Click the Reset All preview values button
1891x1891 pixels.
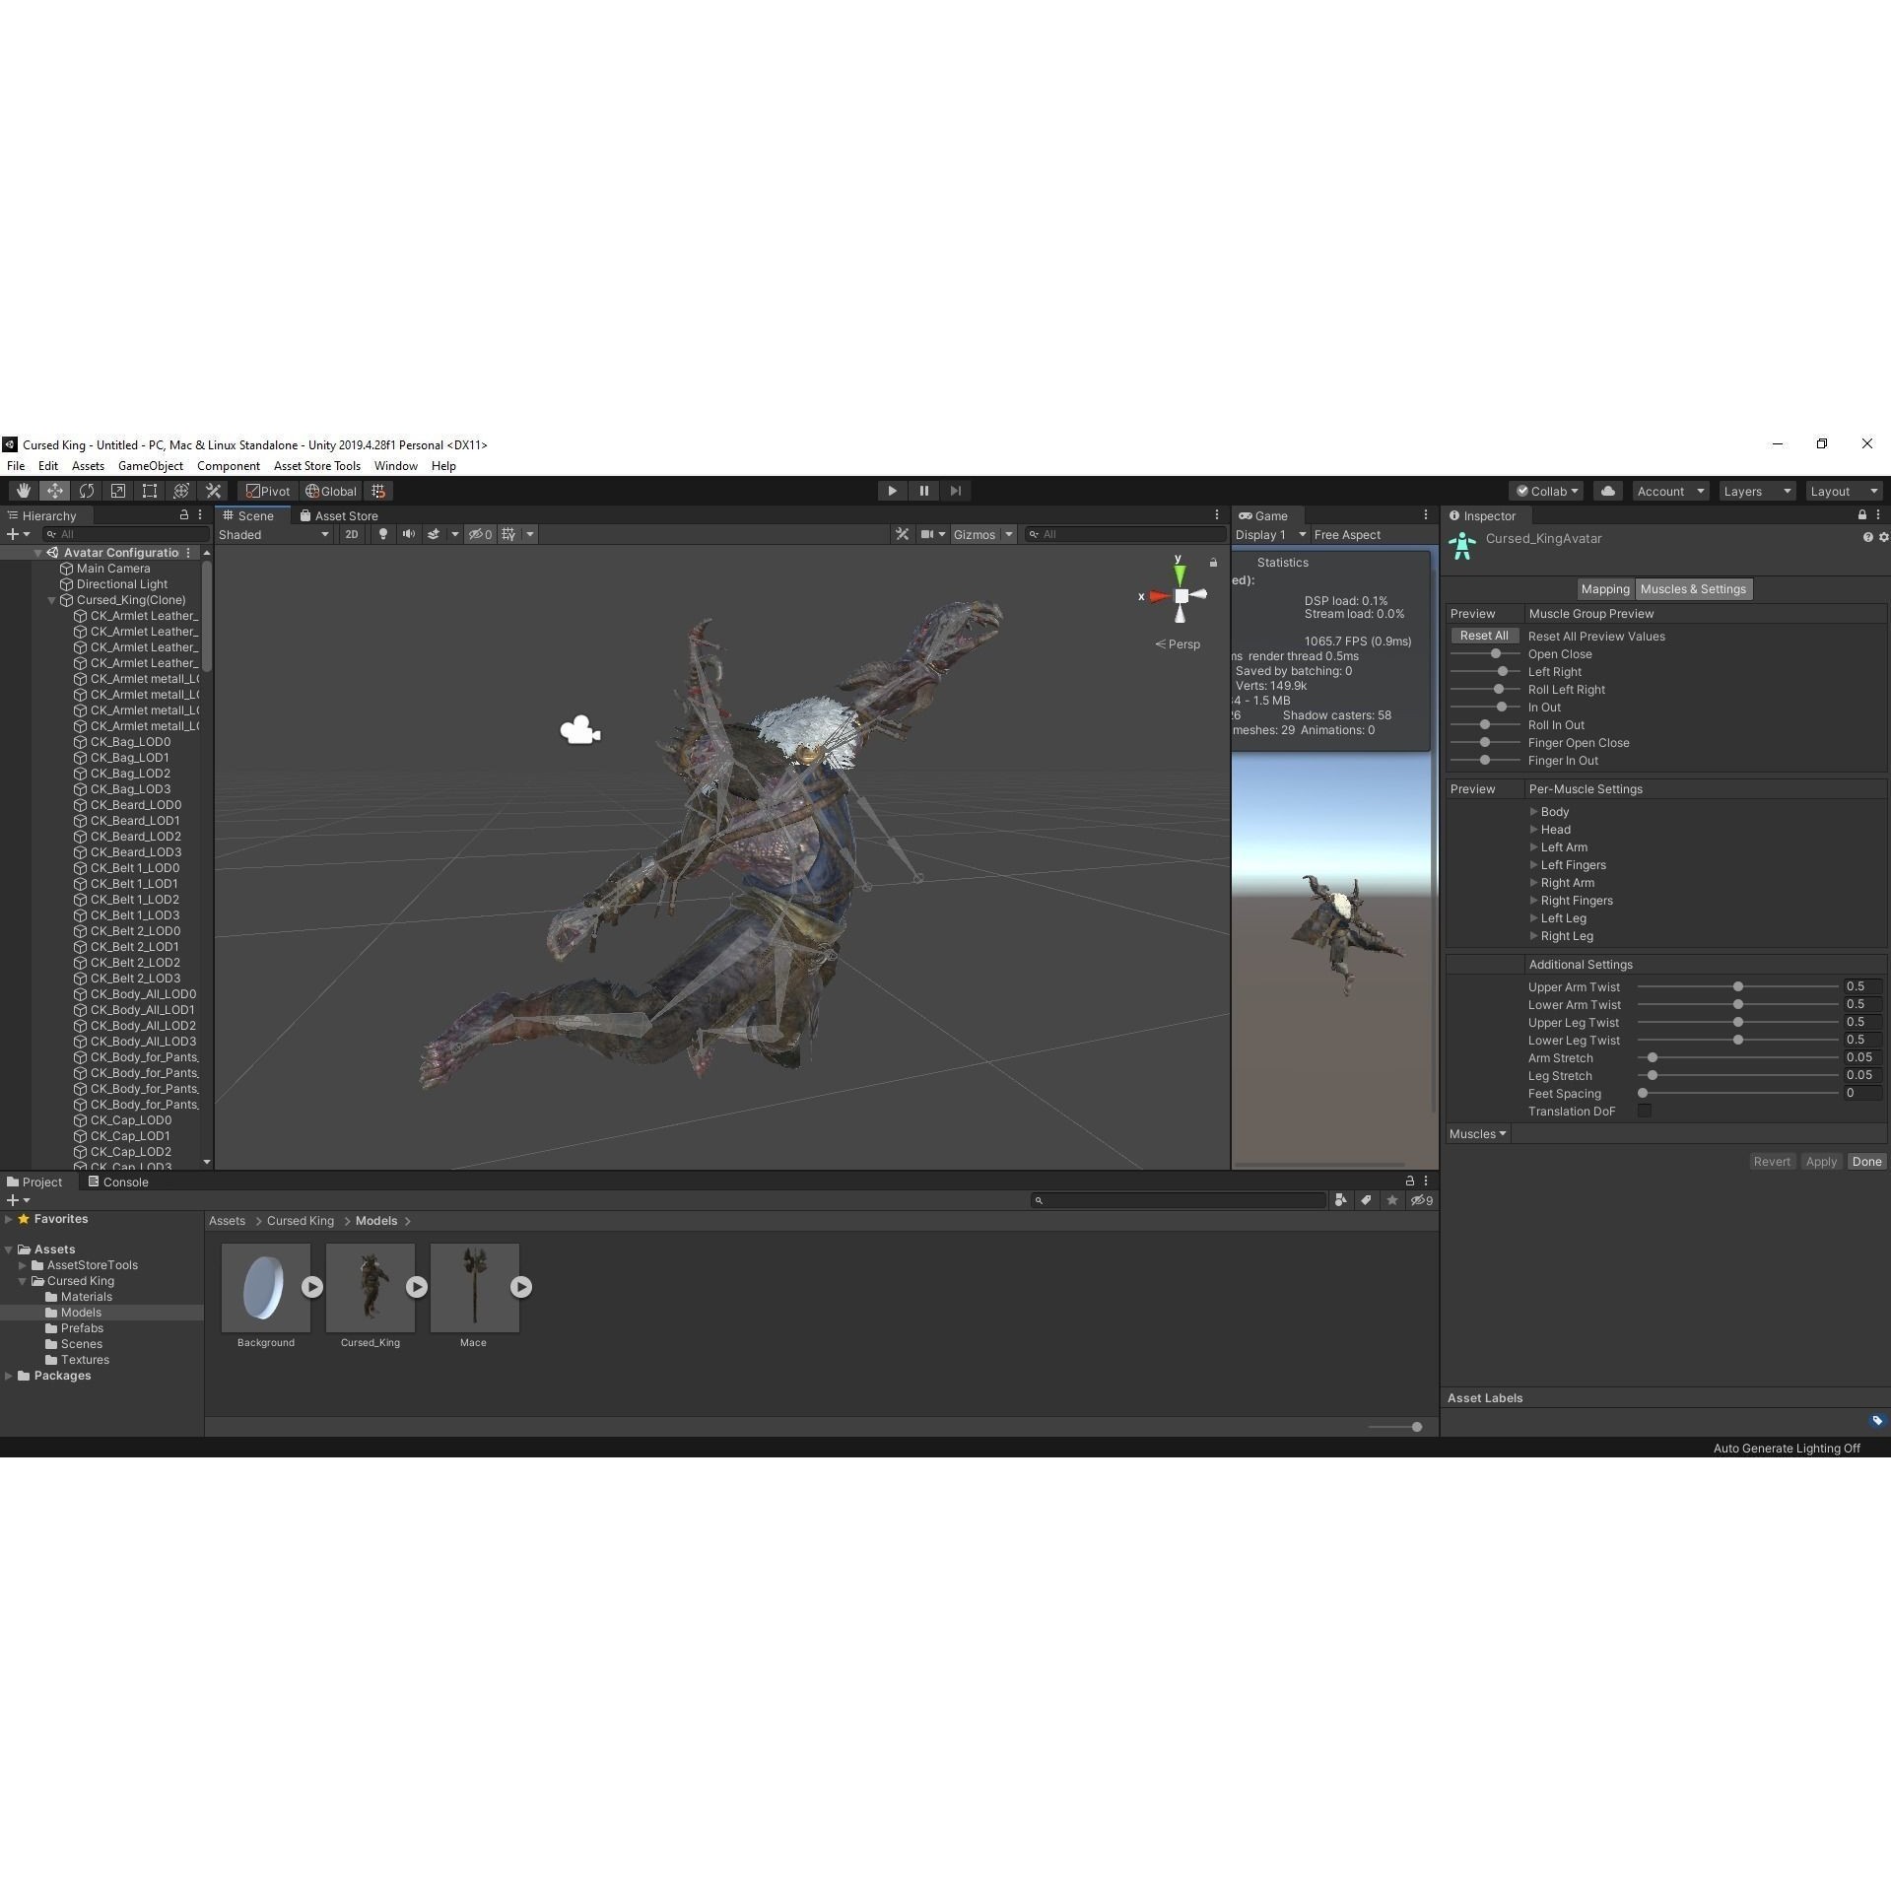click(1483, 635)
